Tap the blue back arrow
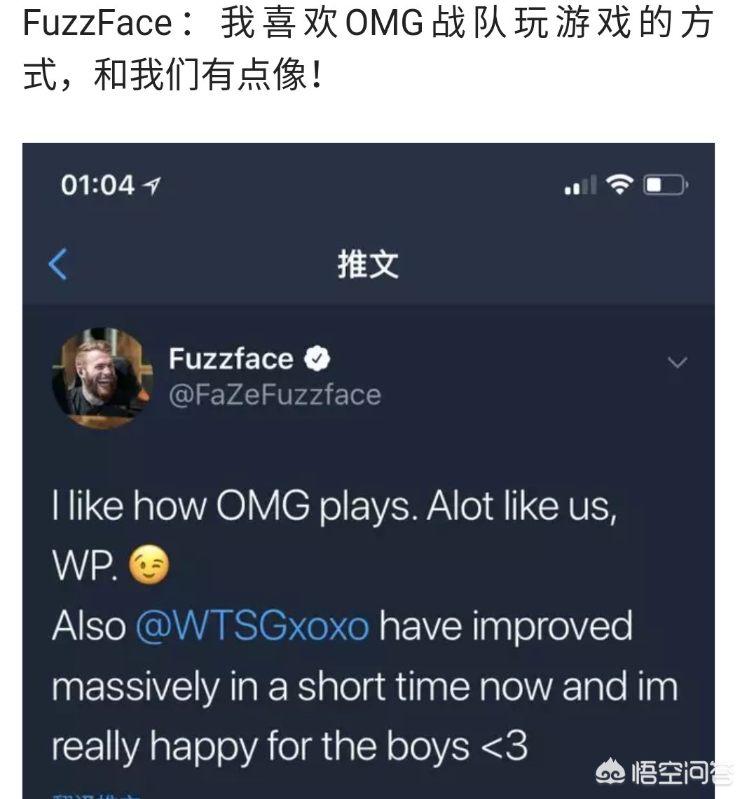The width and height of the screenshot is (747, 799). coord(57,264)
